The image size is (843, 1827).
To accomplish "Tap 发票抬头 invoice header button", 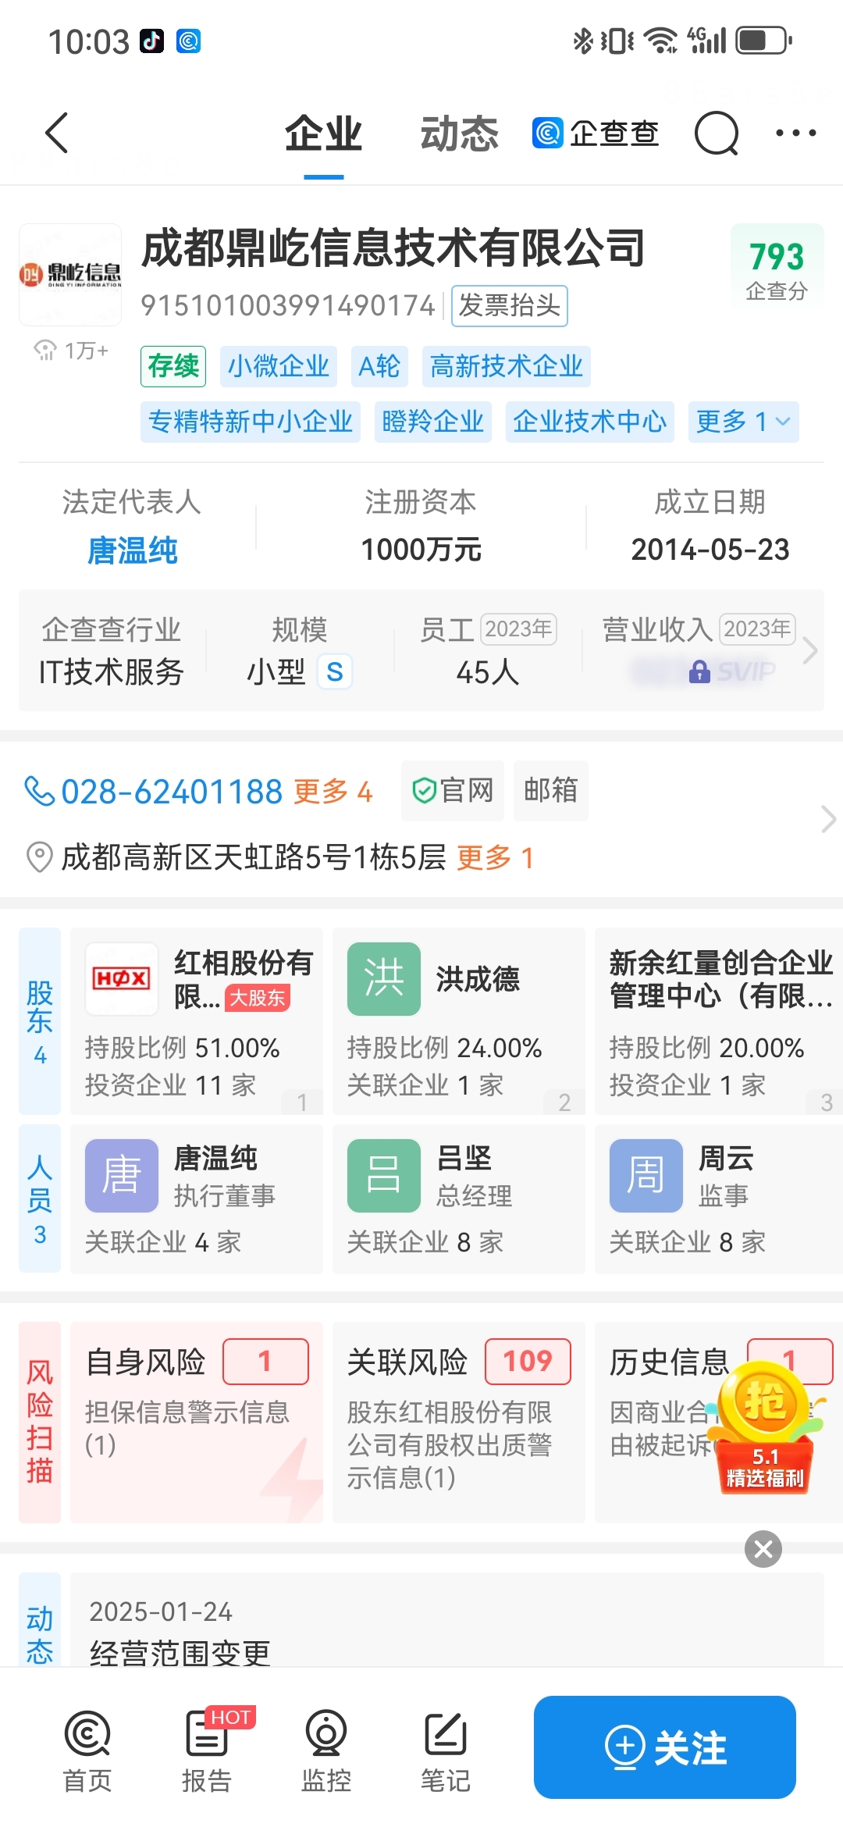I will point(510,305).
